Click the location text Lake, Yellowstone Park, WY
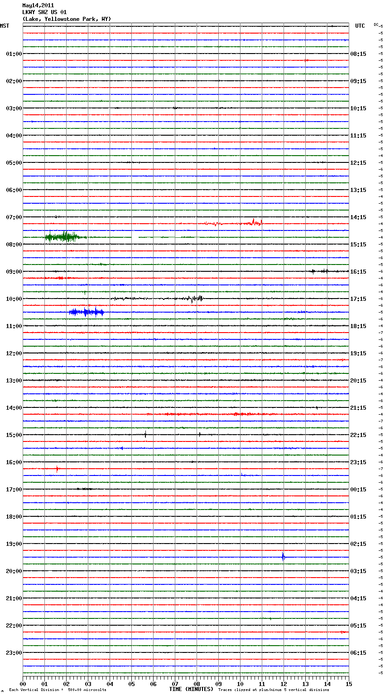385x696 pixels. [x=67, y=19]
